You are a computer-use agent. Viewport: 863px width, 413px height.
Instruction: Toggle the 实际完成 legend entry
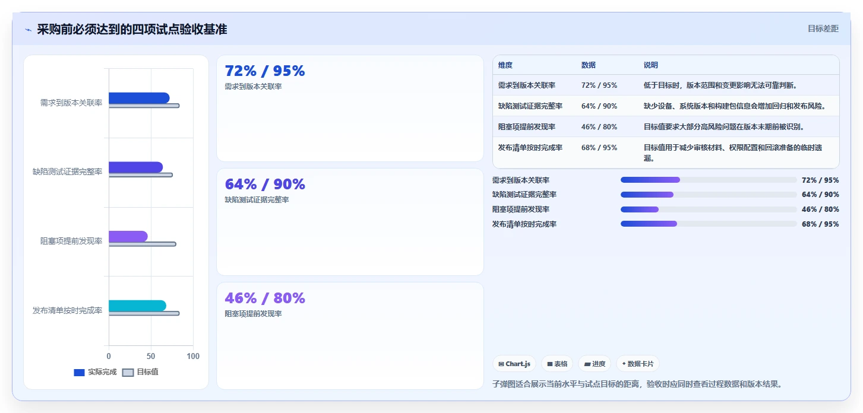click(x=95, y=372)
